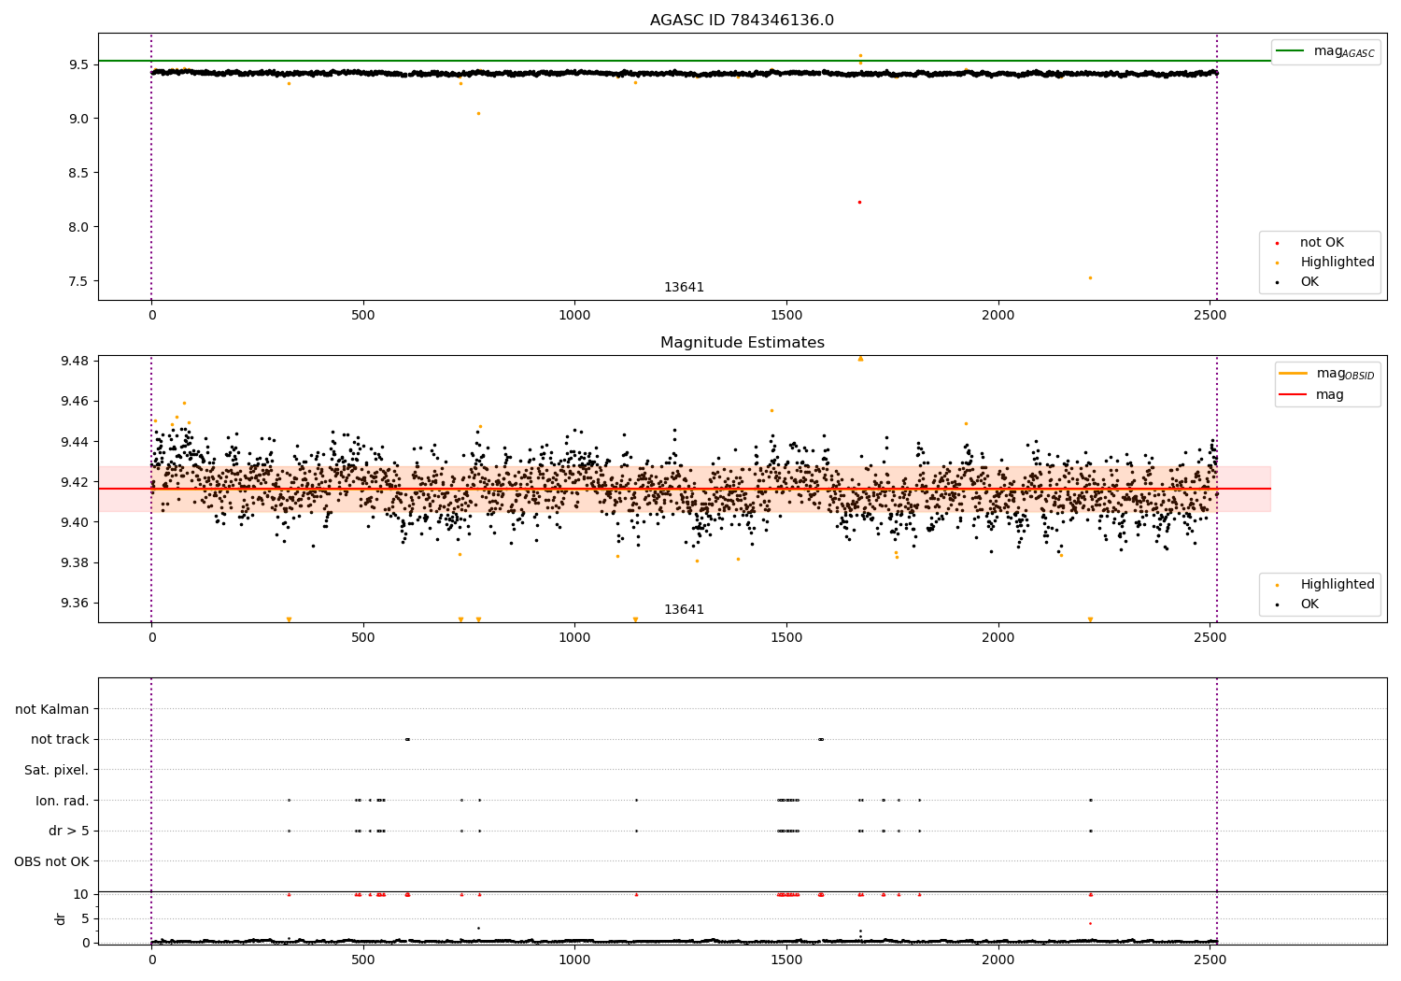1401x981 pixels.
Task: Click the '9.40' y-axis tick label
Action: [x=76, y=522]
